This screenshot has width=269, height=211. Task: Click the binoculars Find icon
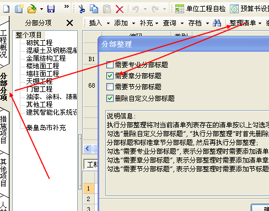tap(217, 23)
